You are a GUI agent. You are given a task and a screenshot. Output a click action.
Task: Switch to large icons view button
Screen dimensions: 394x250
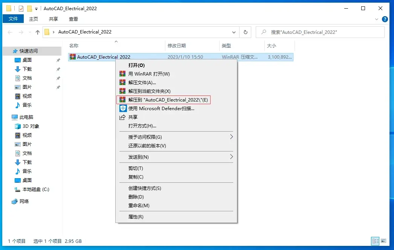click(383, 241)
